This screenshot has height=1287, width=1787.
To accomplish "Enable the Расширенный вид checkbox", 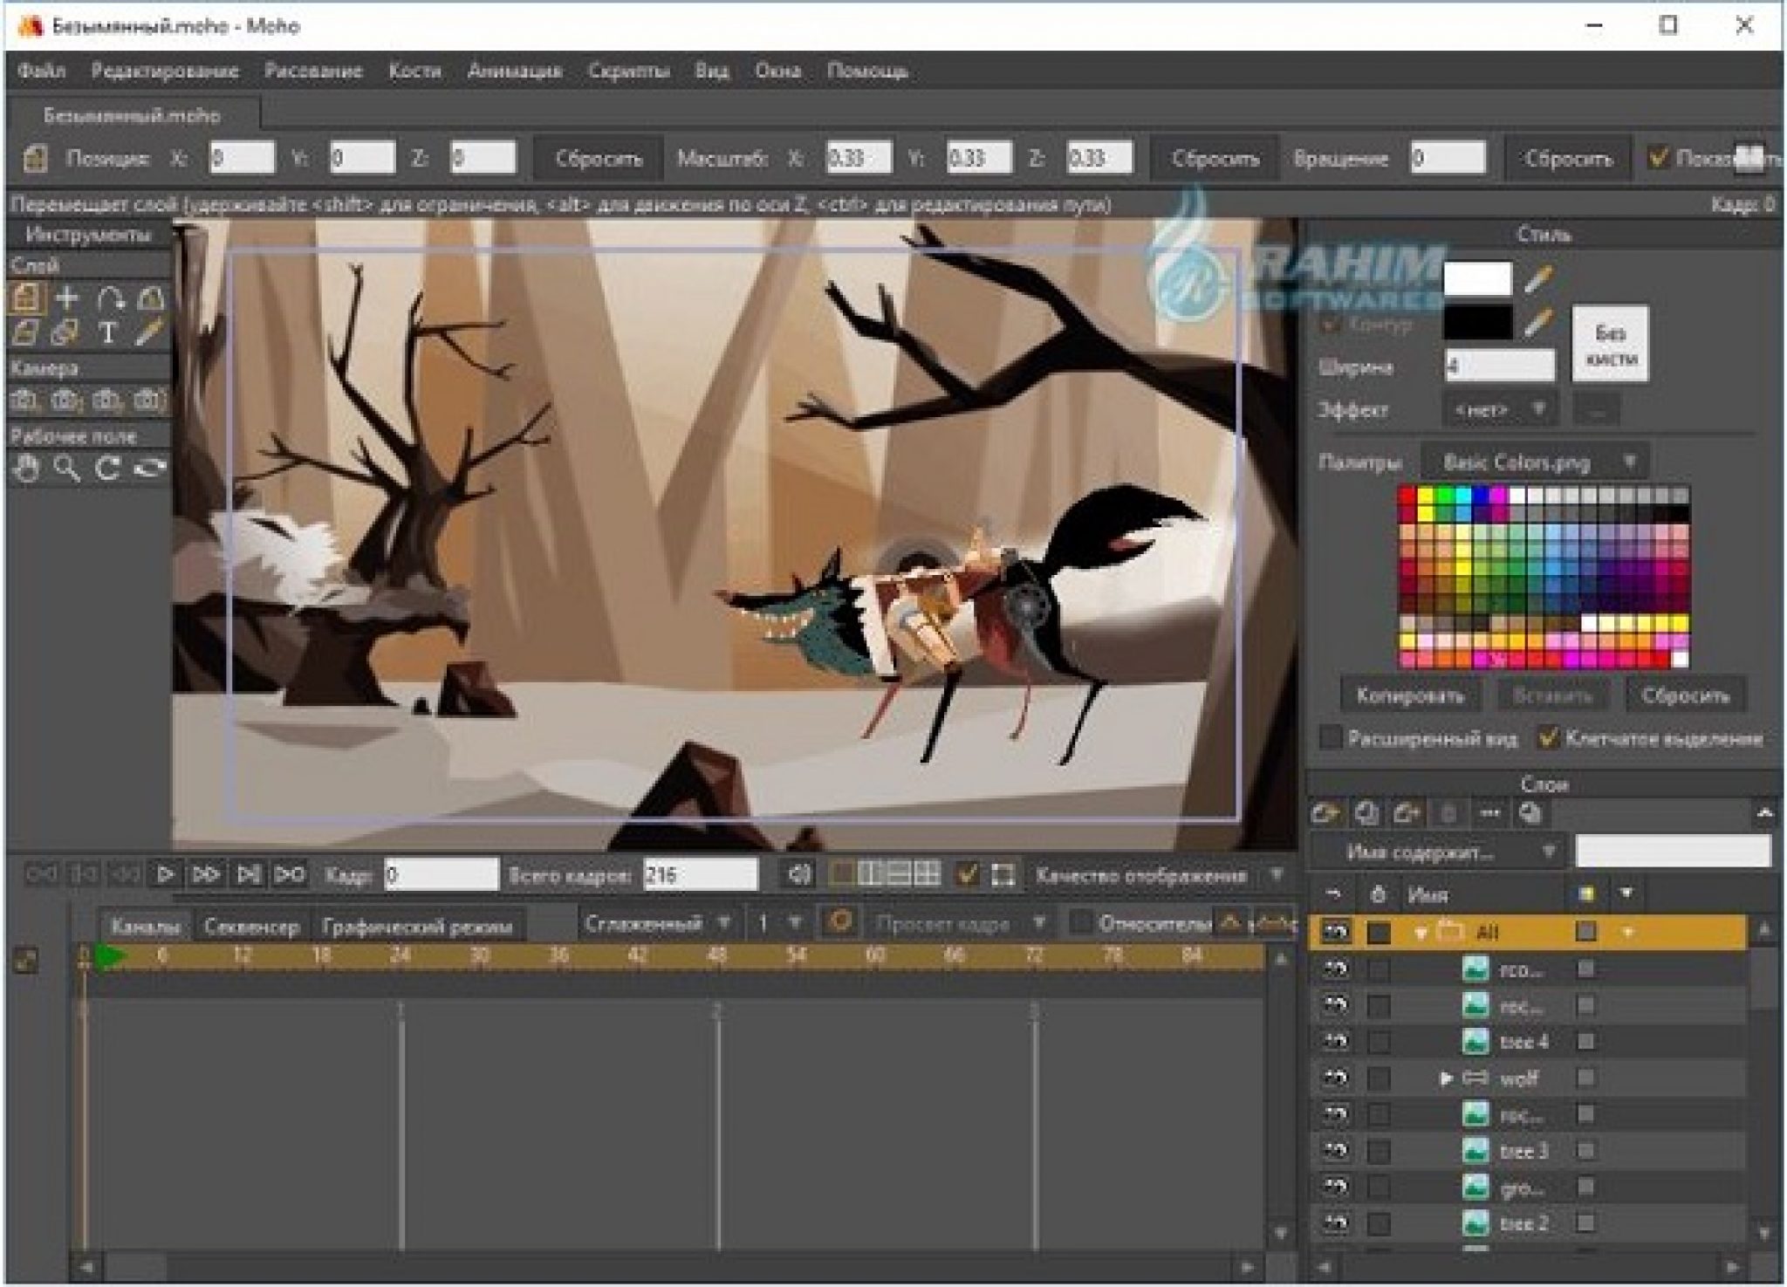I will (x=1330, y=738).
